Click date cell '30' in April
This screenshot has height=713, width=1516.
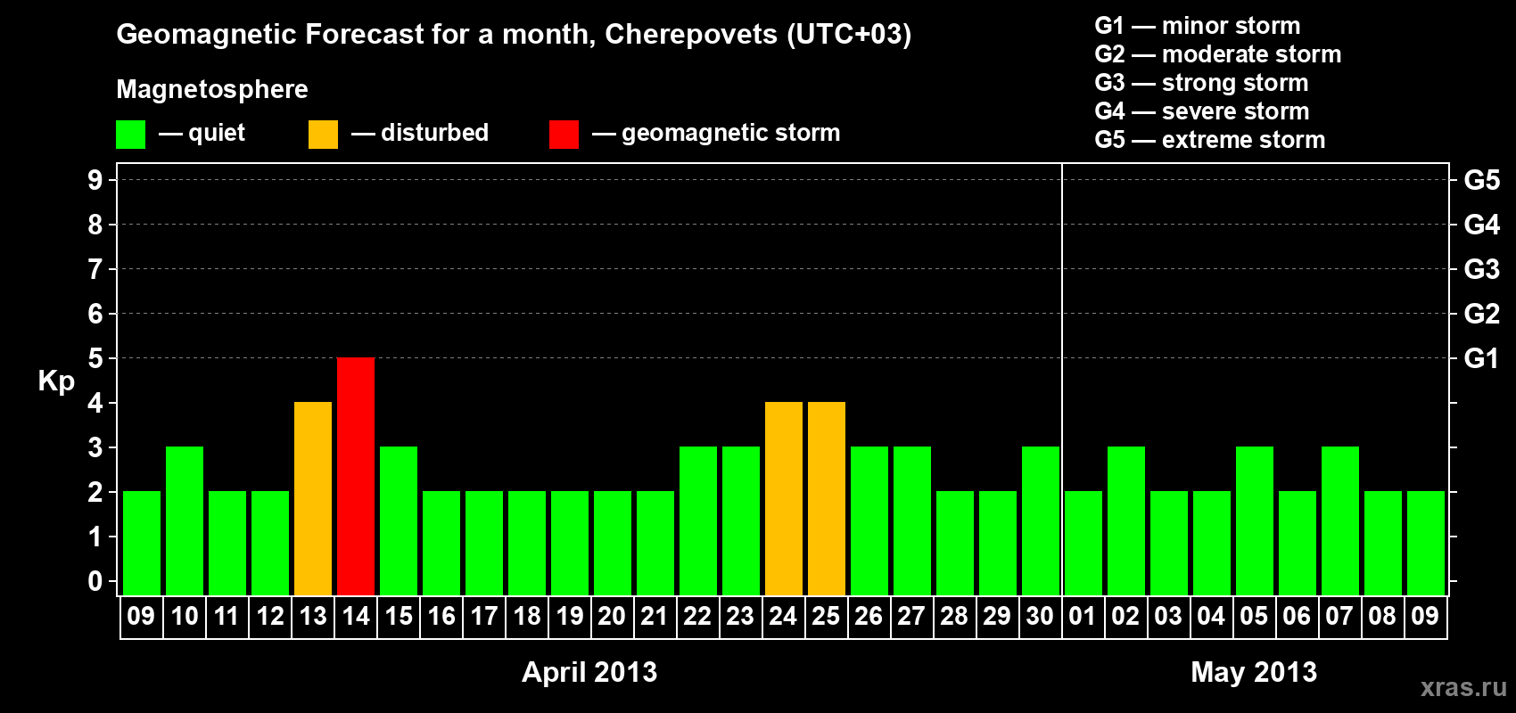[x=1041, y=617]
